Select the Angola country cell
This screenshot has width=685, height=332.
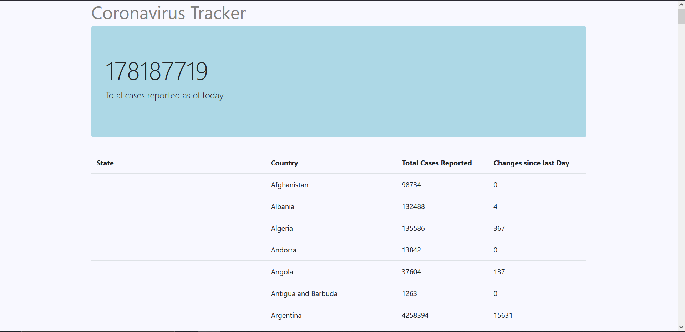click(282, 272)
